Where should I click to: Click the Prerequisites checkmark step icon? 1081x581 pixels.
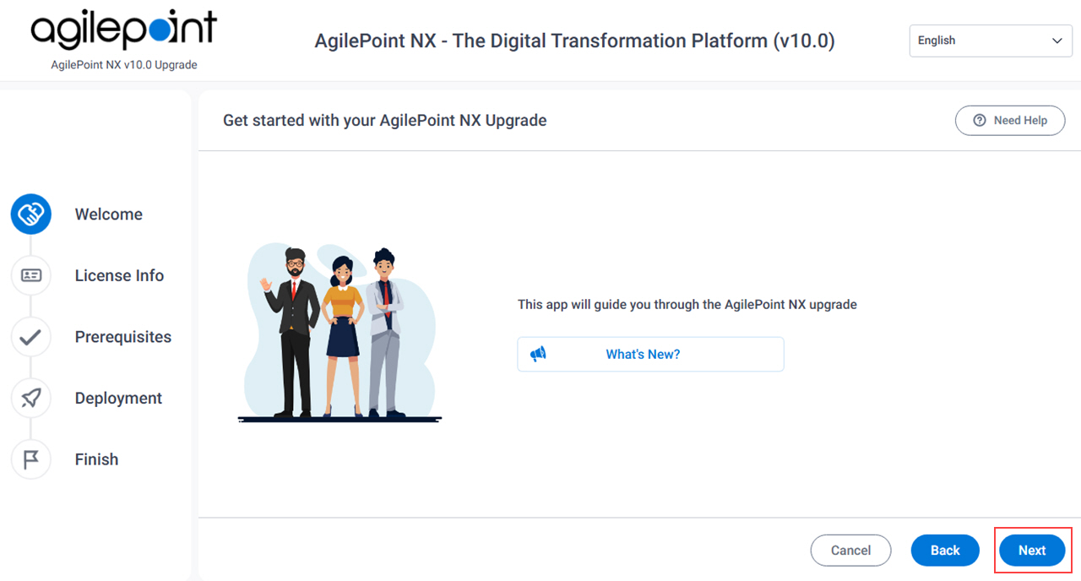31,337
